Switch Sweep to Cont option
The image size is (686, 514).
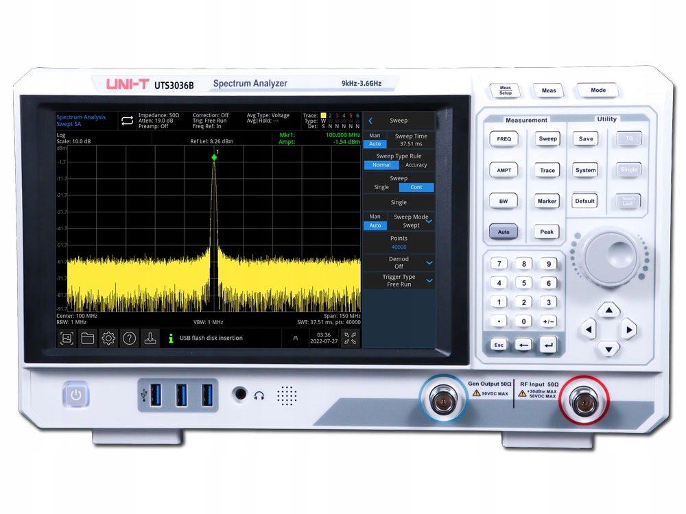[x=416, y=187]
